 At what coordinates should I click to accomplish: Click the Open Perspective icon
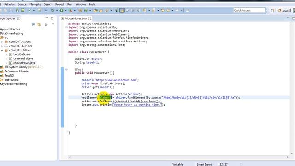coord(272,11)
